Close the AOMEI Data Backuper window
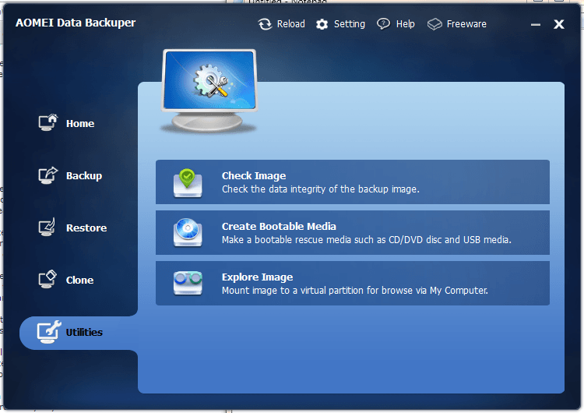 (x=558, y=24)
